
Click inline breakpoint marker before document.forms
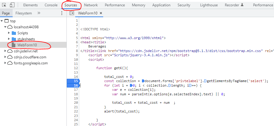point(143,81)
